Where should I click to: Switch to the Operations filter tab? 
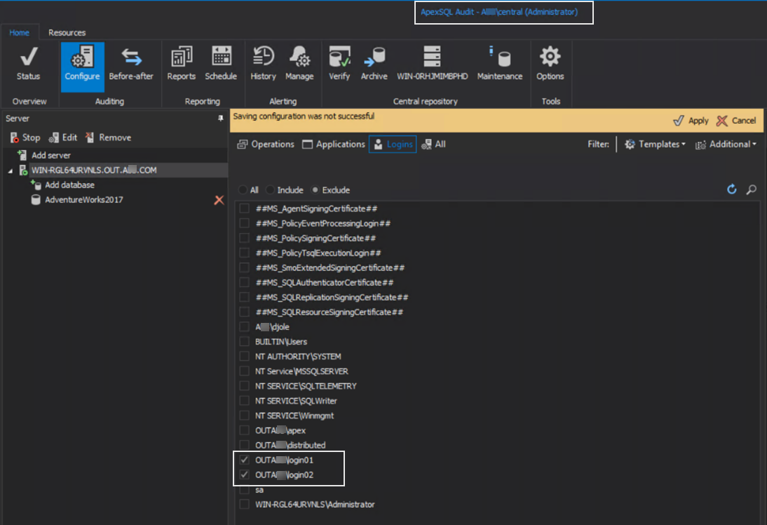(x=266, y=145)
